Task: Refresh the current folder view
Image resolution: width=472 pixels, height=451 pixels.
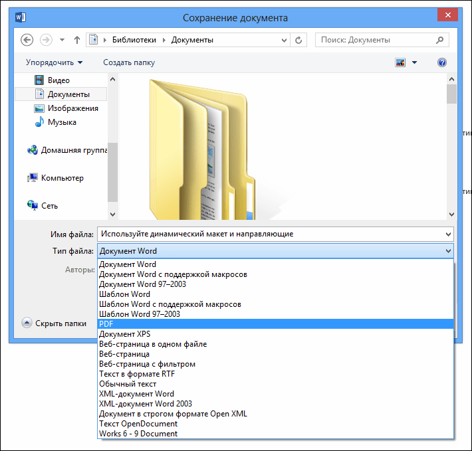Action: [298, 40]
